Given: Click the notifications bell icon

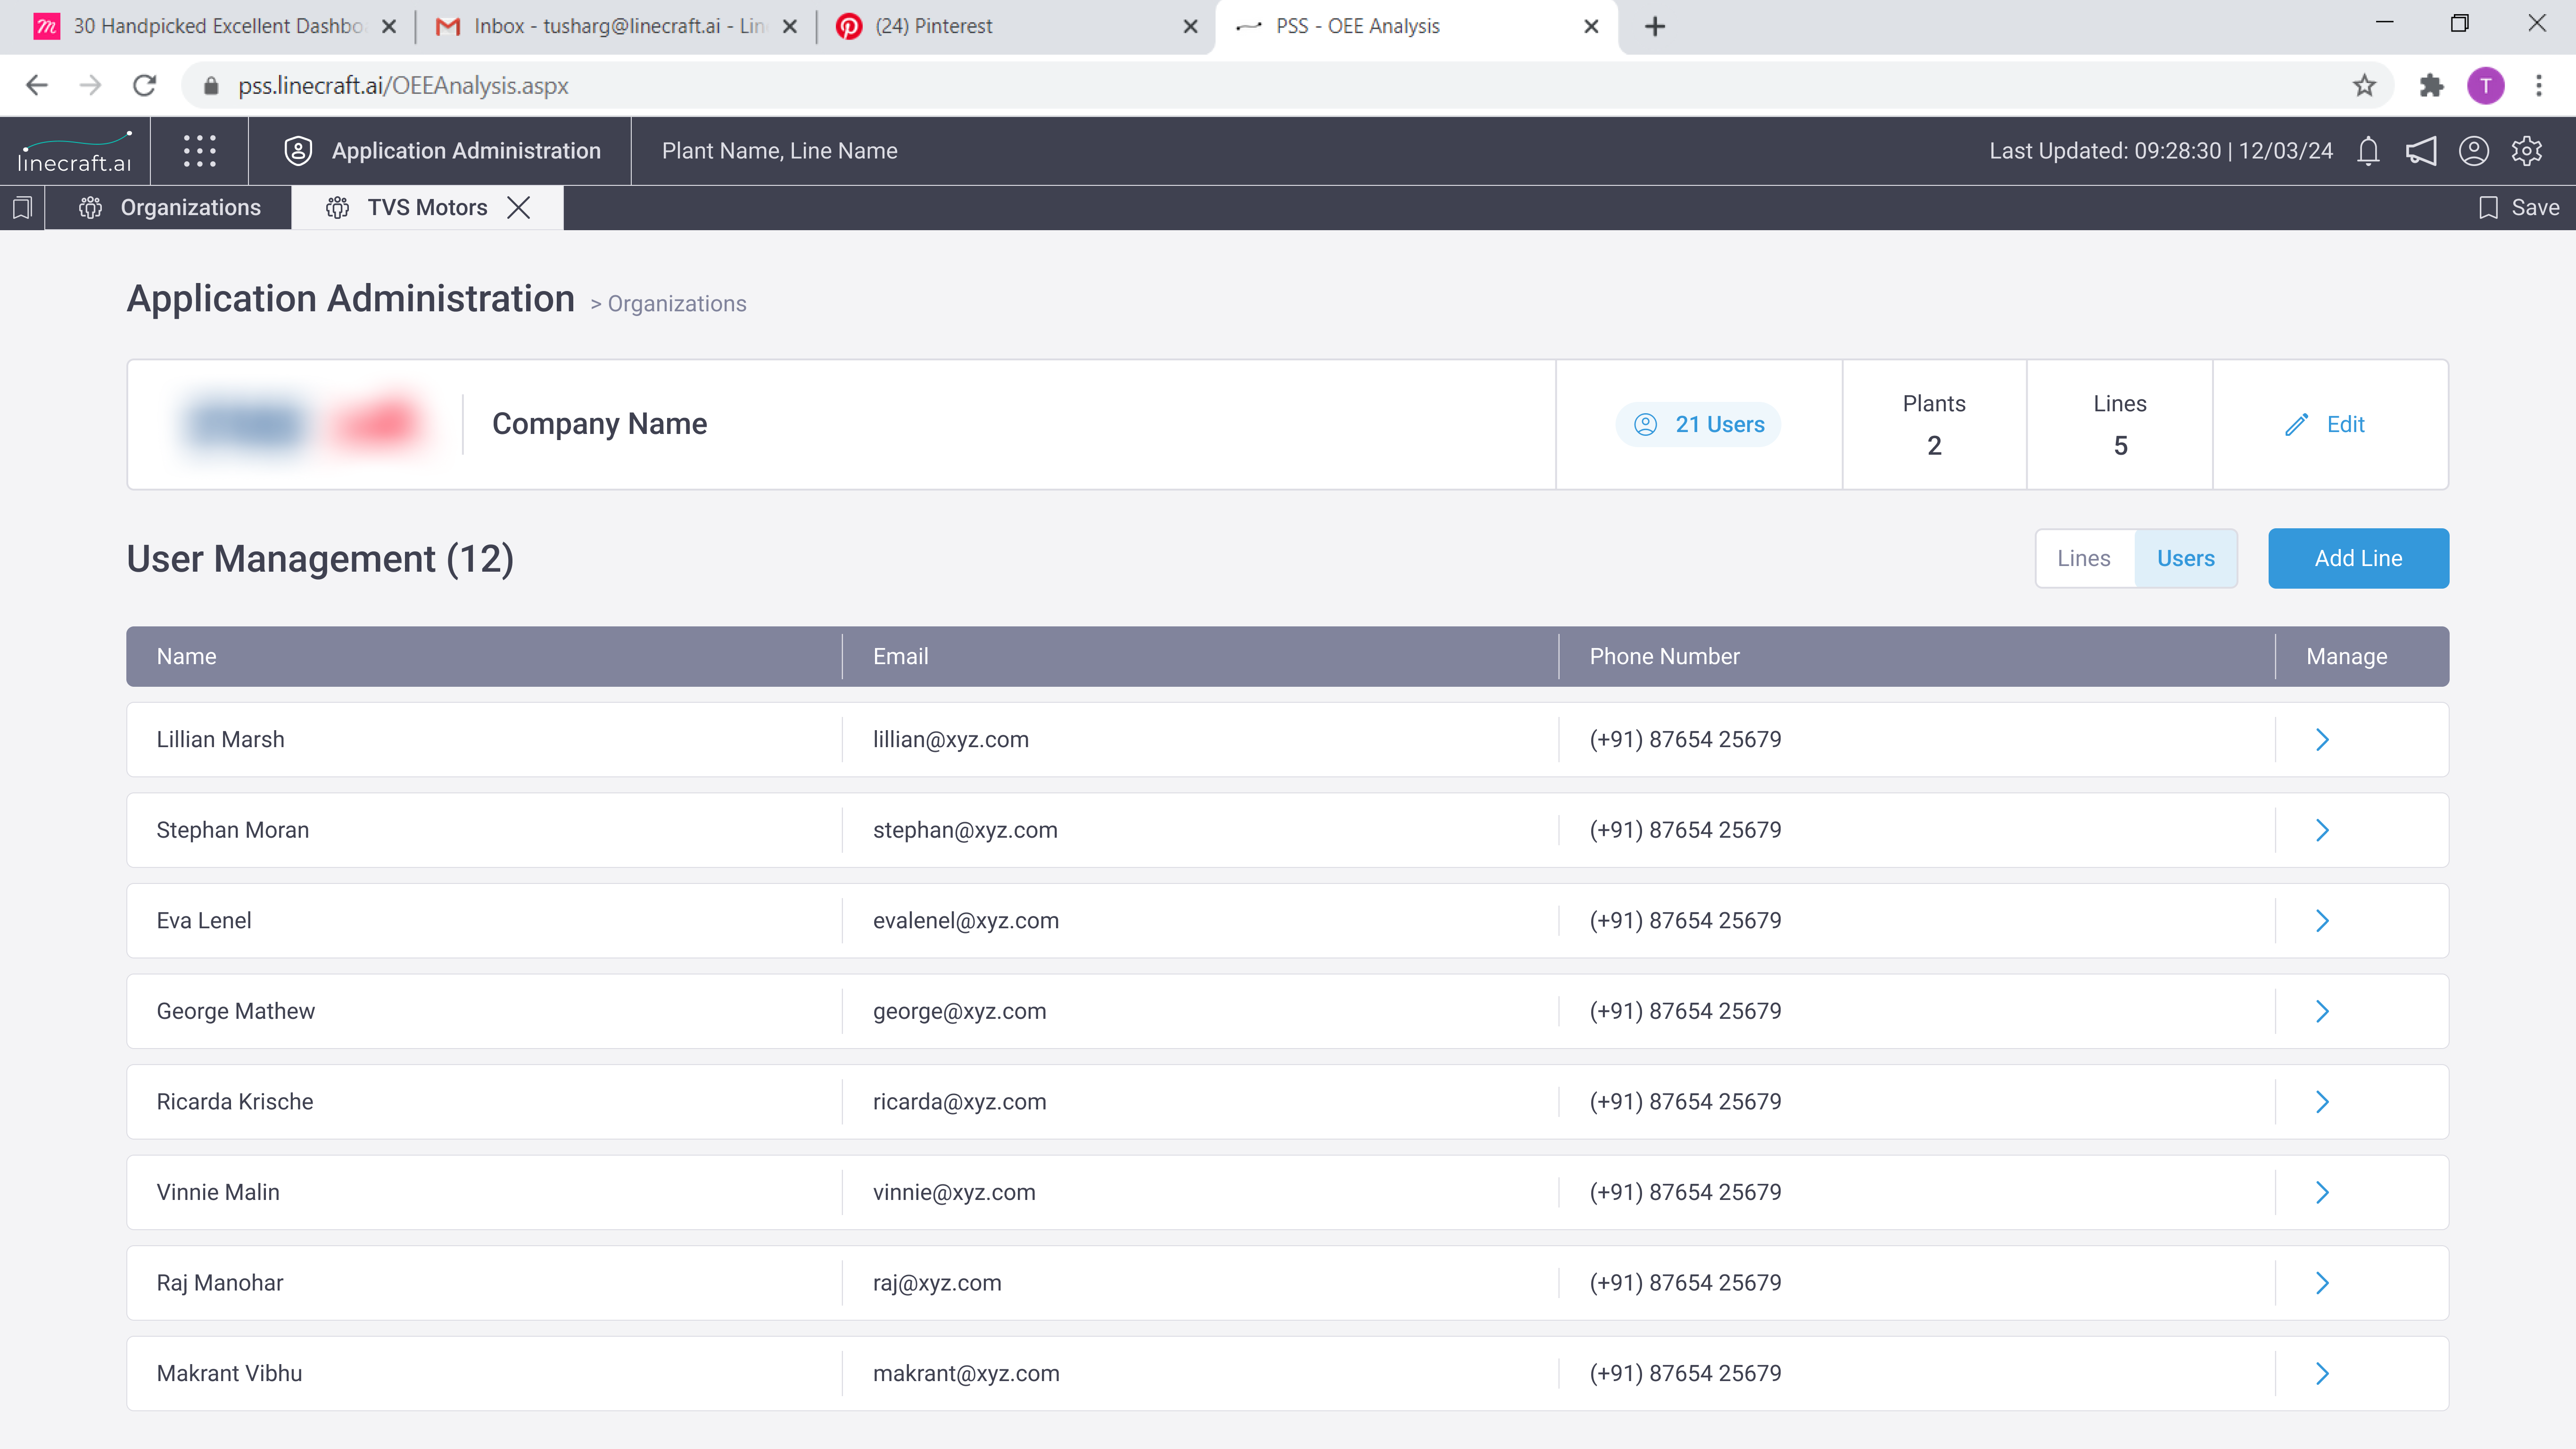Looking at the screenshot, I should [x=2367, y=151].
